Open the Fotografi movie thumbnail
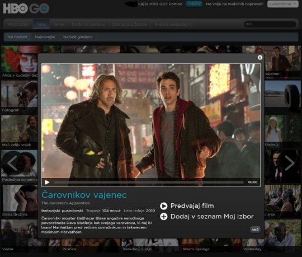The height and width of the screenshot is (257, 302). tap(19, 97)
